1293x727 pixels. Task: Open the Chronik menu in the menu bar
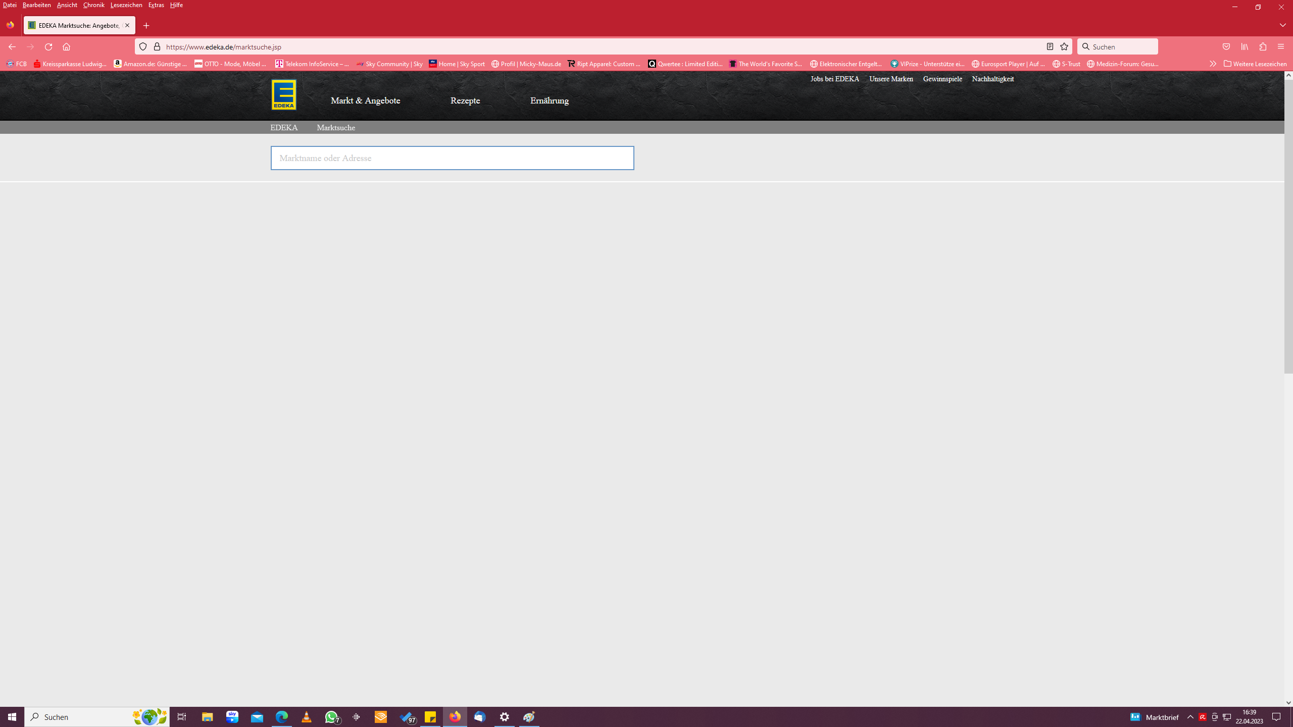click(x=93, y=5)
